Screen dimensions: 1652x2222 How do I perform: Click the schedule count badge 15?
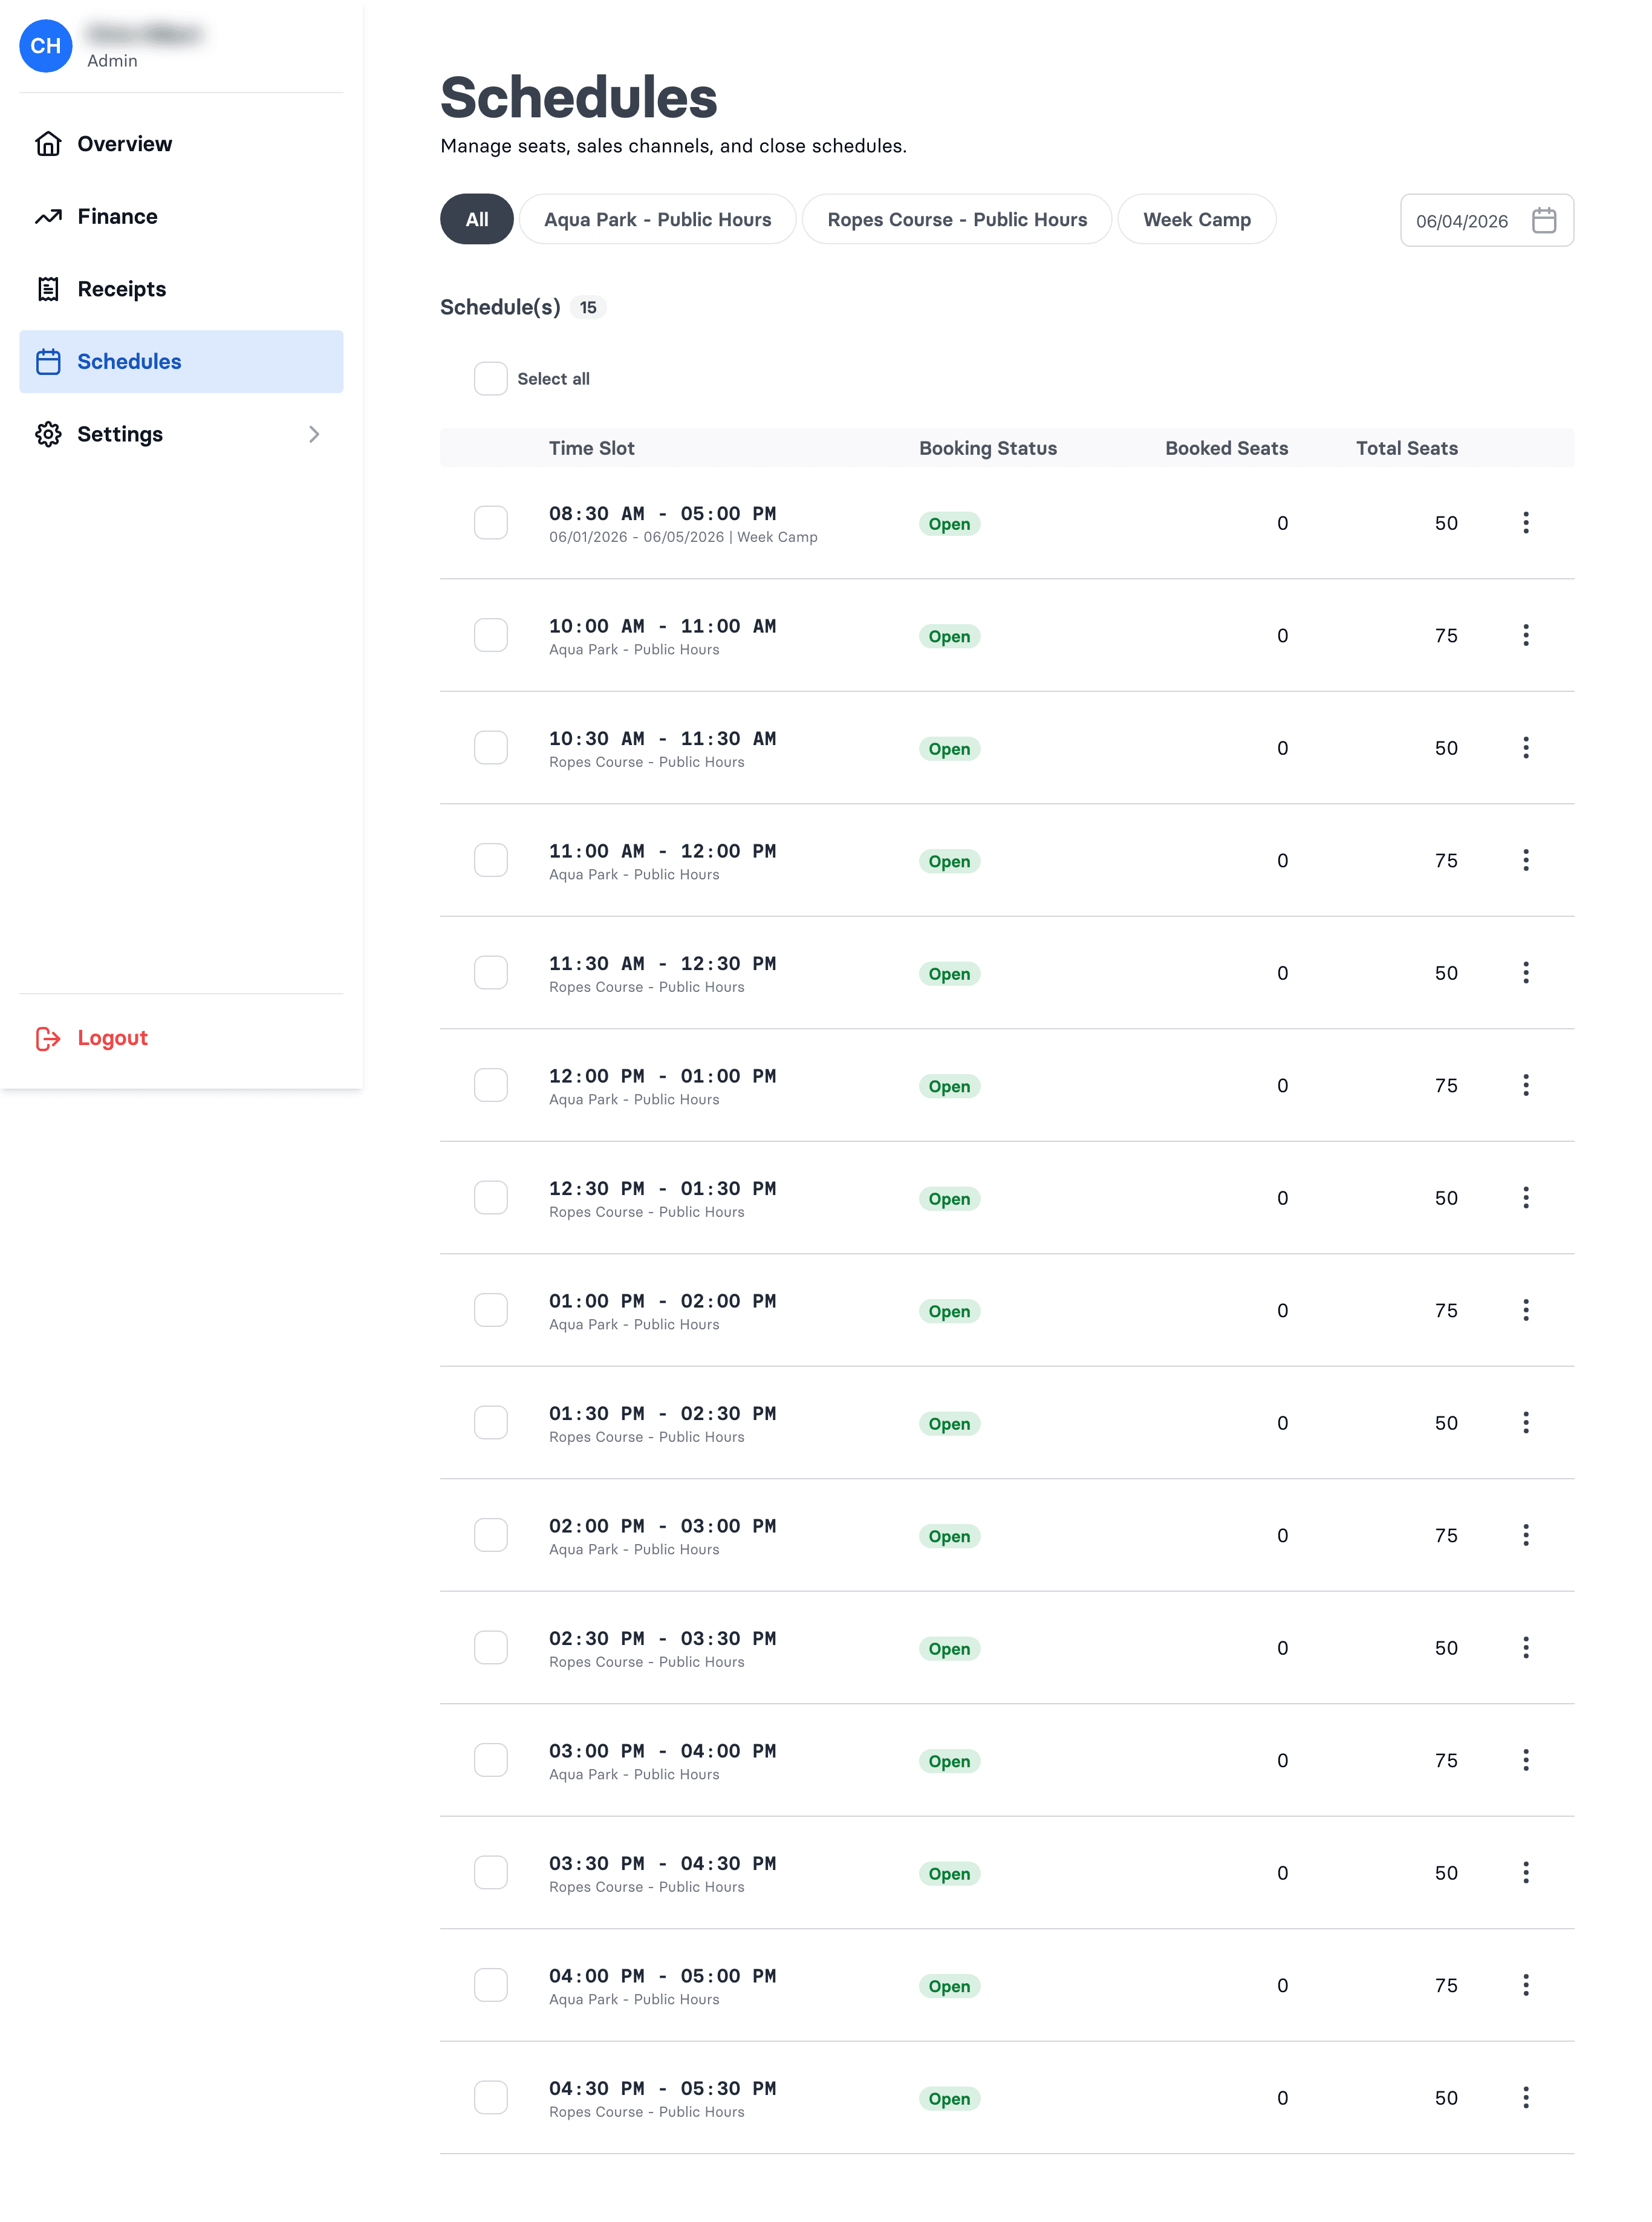(x=588, y=308)
